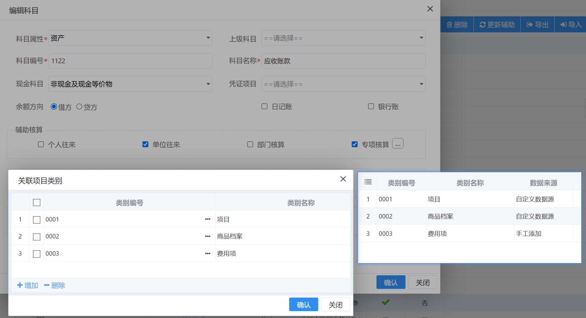Open the 凭证项目 dropdown
The height and width of the screenshot is (318, 586).
[343, 84]
